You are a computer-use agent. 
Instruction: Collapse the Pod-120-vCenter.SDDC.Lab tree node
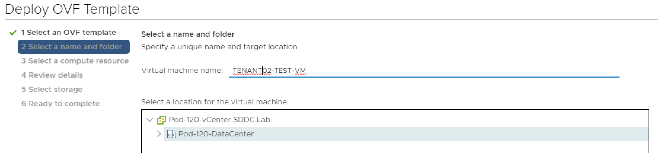coord(150,120)
